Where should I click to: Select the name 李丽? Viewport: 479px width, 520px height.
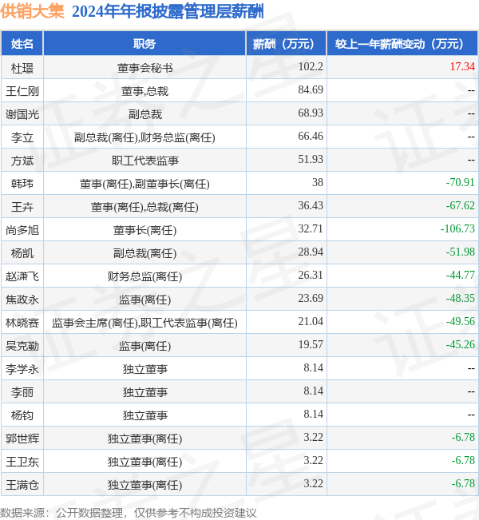(22, 393)
